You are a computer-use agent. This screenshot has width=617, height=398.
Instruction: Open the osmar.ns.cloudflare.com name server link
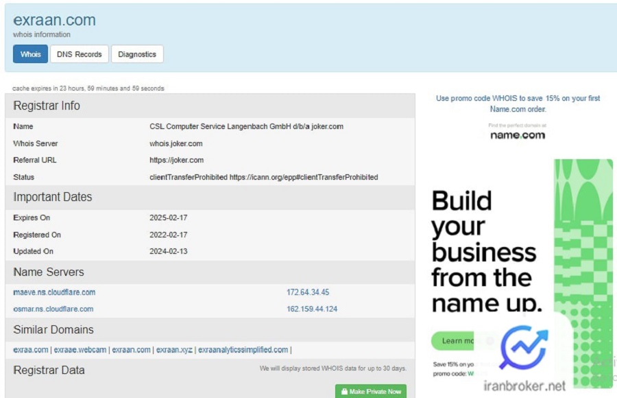pyautogui.click(x=53, y=309)
